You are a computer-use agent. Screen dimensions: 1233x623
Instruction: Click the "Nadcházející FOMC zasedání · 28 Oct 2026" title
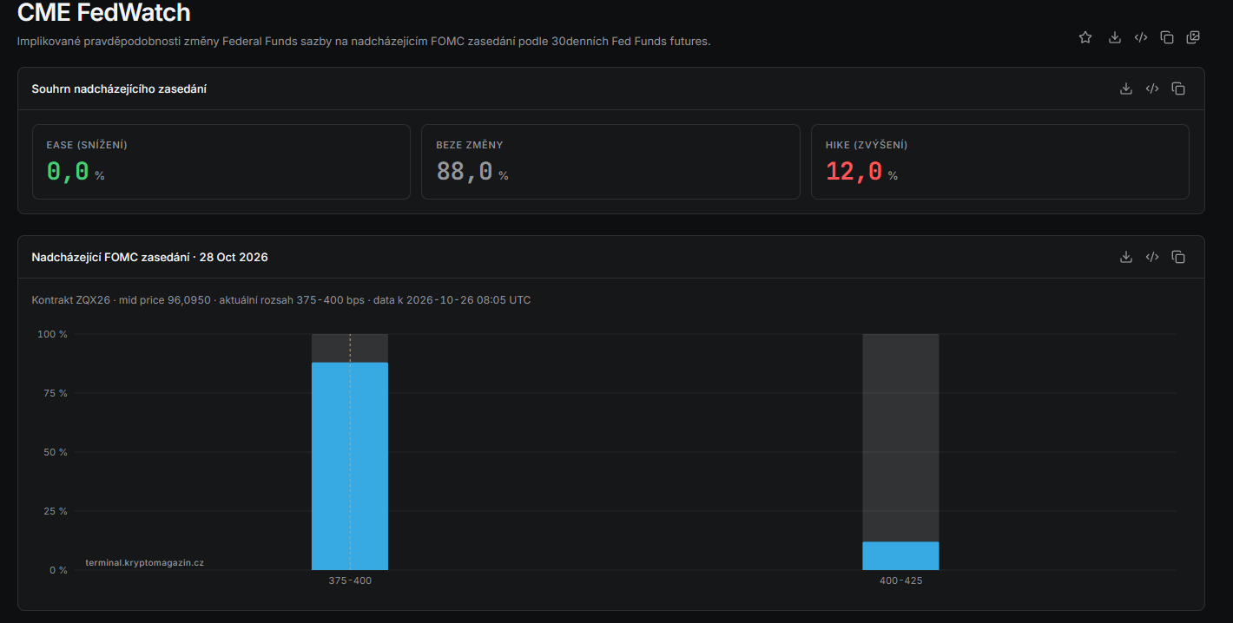149,258
